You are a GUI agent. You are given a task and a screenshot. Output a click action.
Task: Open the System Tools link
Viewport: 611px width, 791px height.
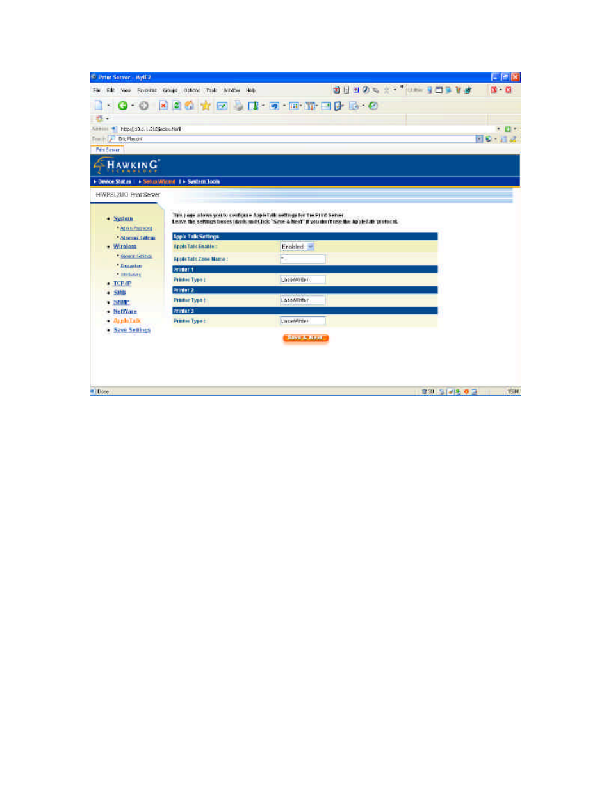204,181
